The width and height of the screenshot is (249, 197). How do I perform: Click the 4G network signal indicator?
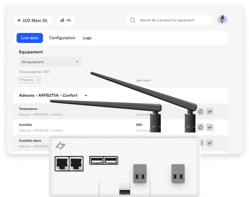tap(66, 20)
